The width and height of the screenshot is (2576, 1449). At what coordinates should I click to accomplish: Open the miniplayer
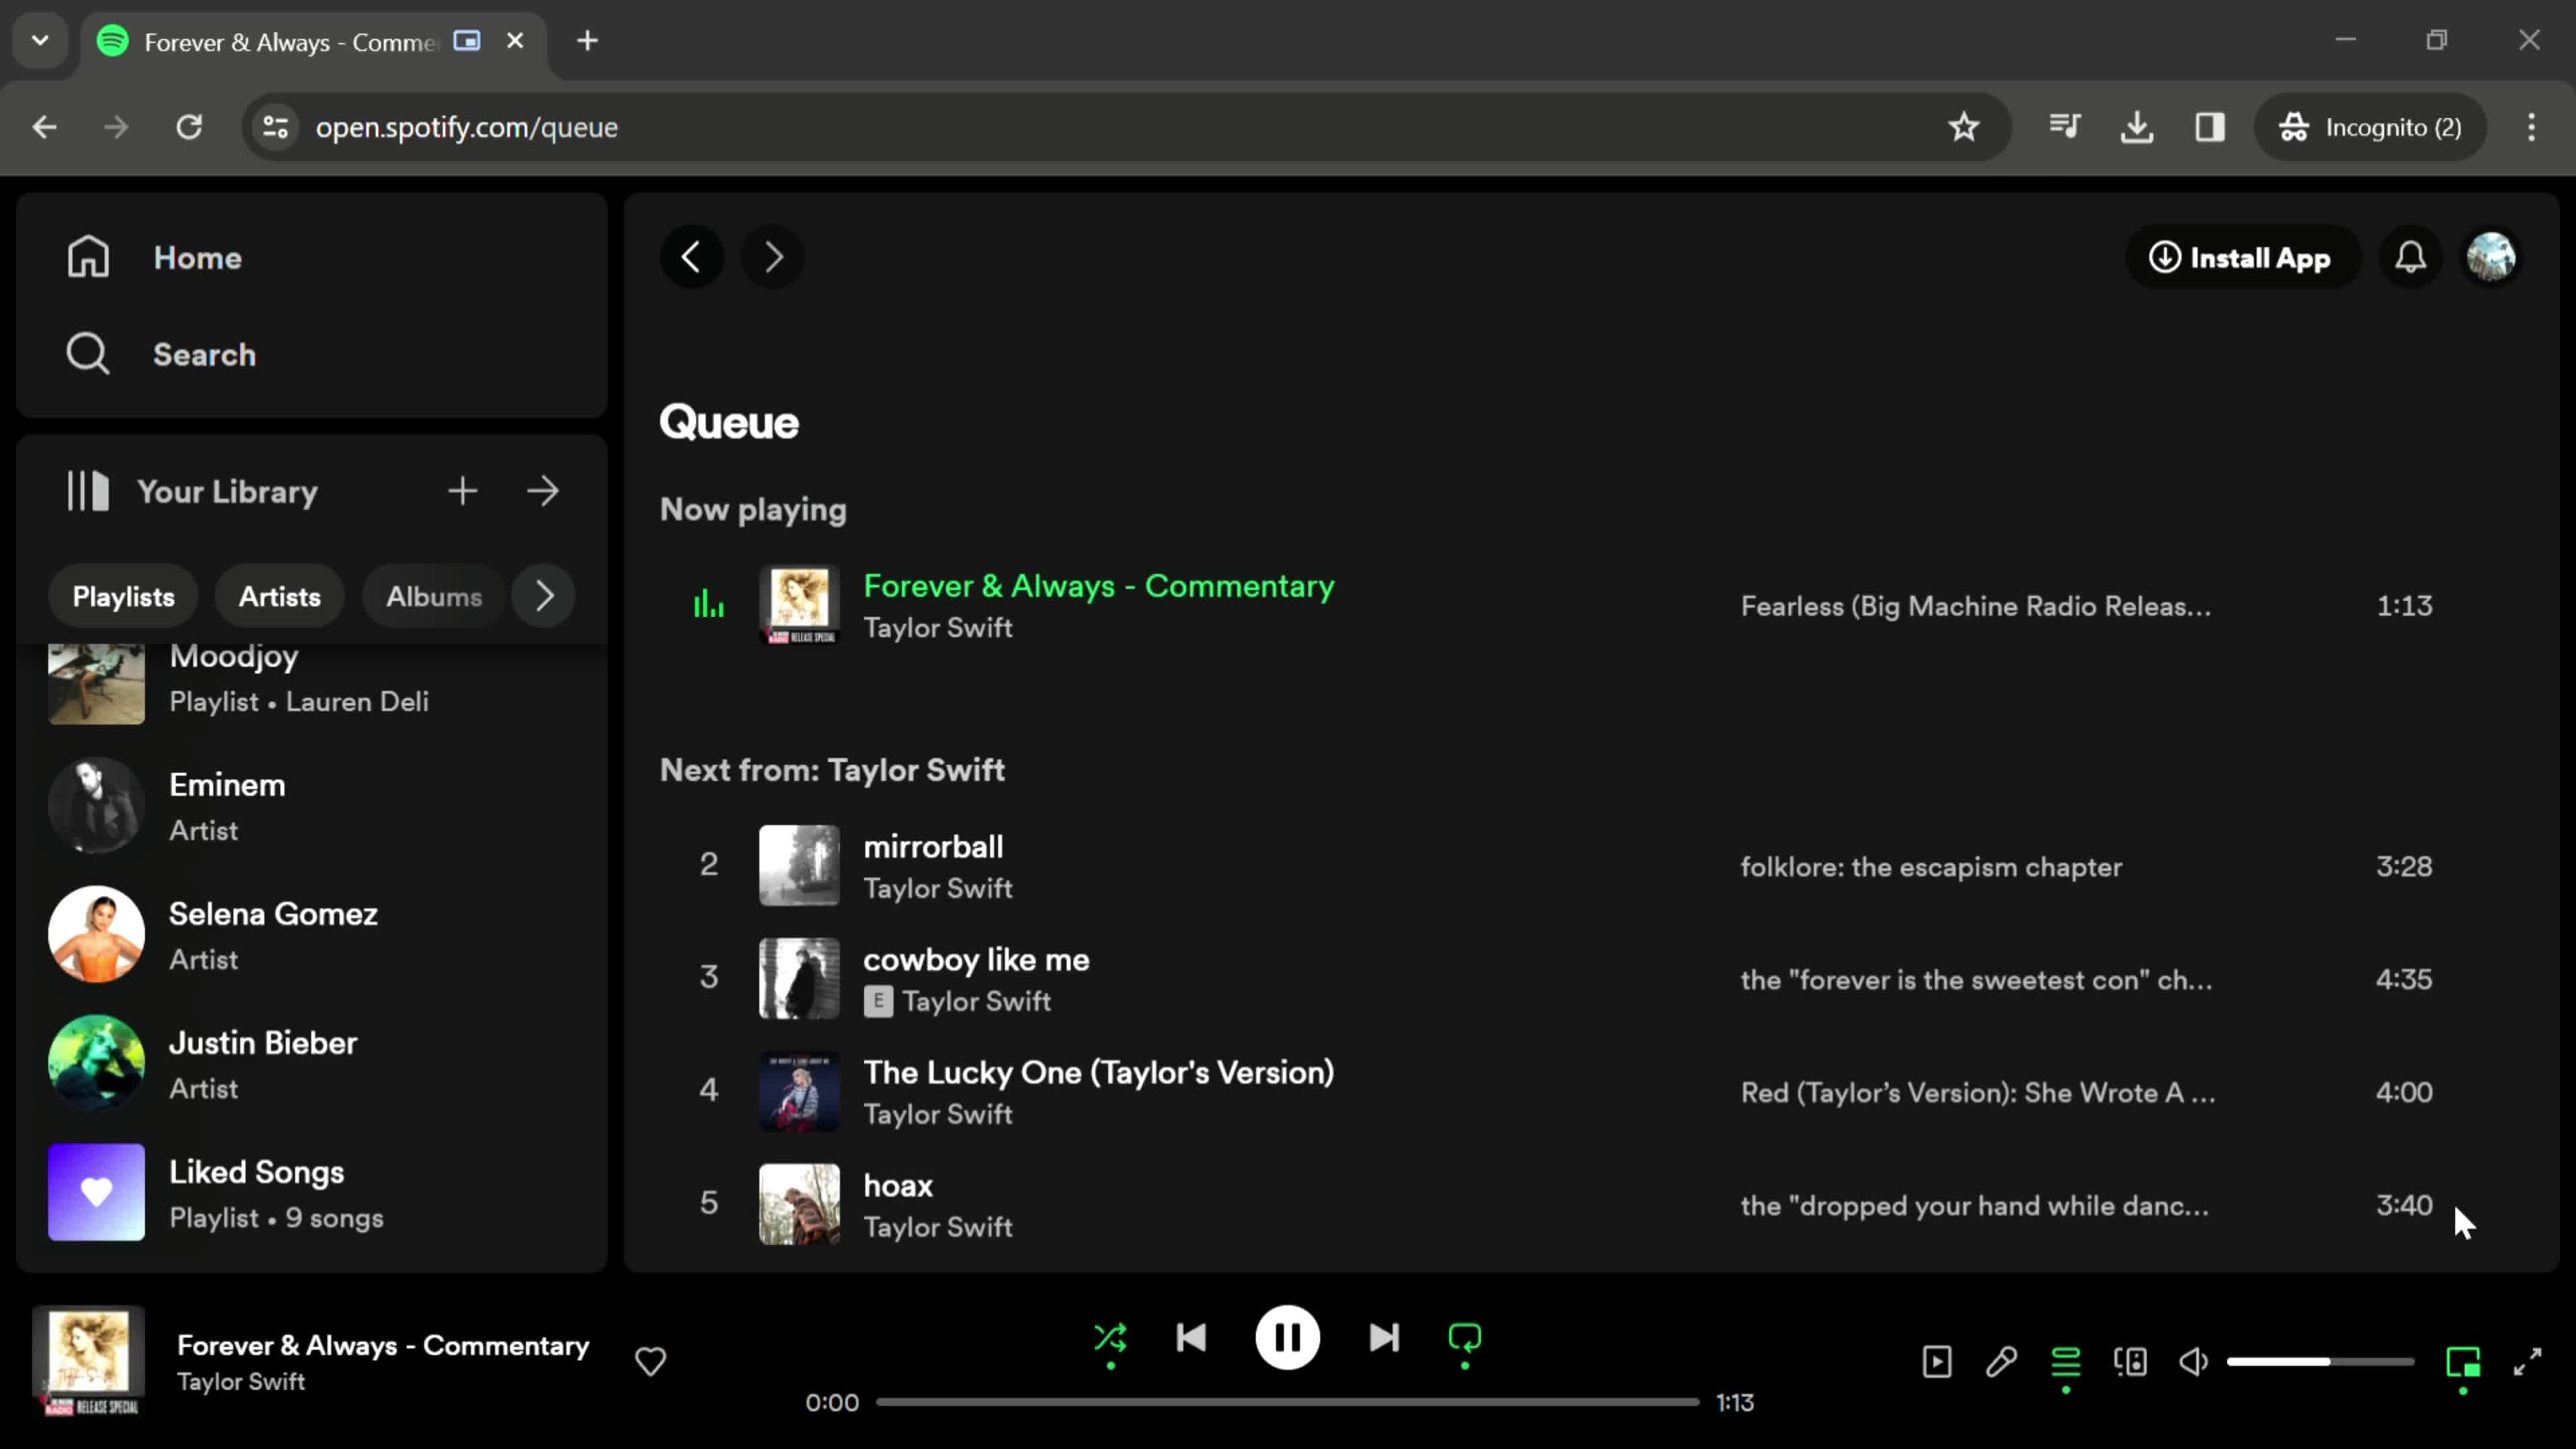2463,1361
